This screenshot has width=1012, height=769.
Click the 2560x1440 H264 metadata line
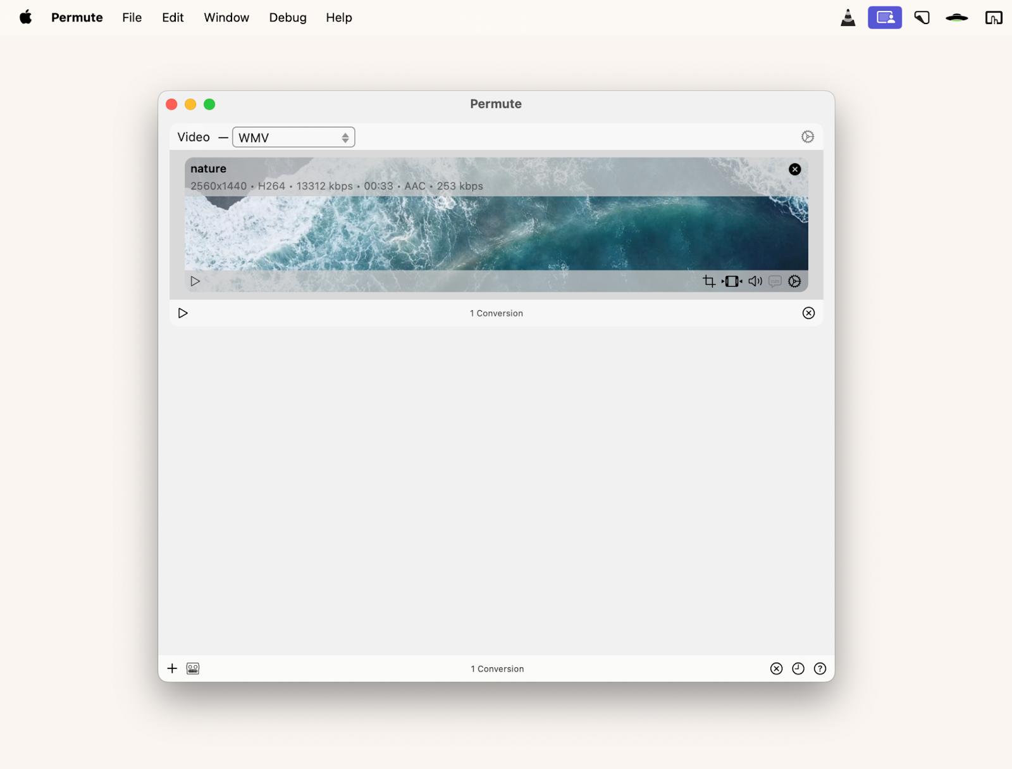pos(336,186)
